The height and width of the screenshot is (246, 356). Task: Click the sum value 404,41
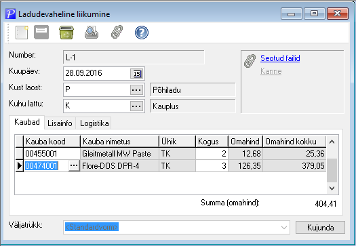pyautogui.click(x=325, y=203)
